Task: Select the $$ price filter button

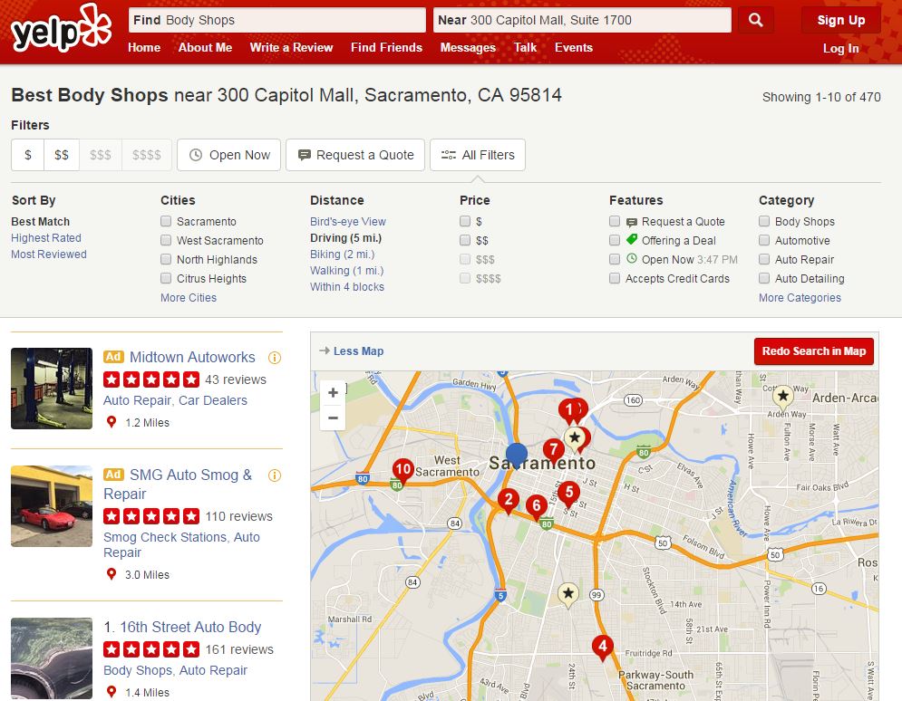Action: (62, 155)
